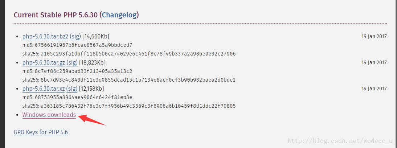
Task: Download the php-5.6.30.tar.bz2 archive
Action: (45, 36)
